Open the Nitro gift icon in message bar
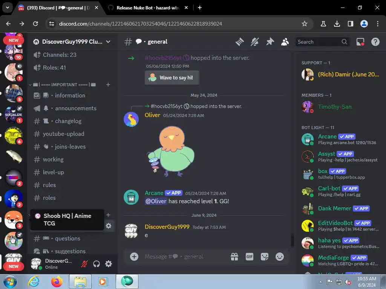The height and width of the screenshot is (289, 386). (234, 257)
